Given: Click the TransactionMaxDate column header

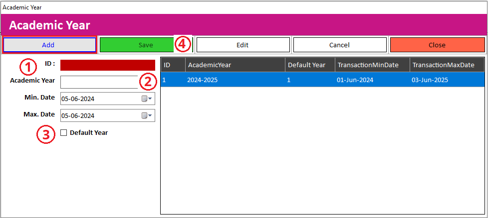Looking at the screenshot, I should [446, 65].
